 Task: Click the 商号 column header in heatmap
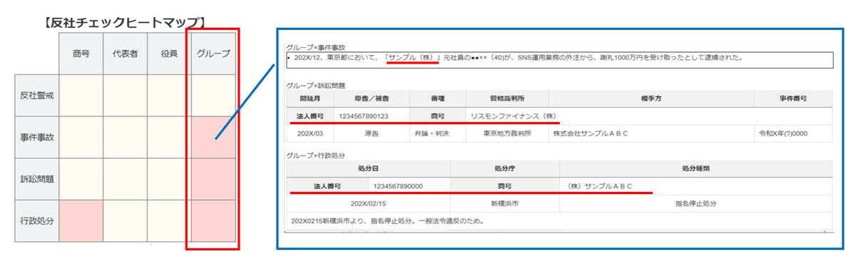[x=81, y=54]
